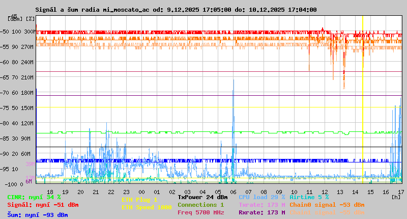
Task: Click the '240M' y-axis label
Action: pos(28,62)
